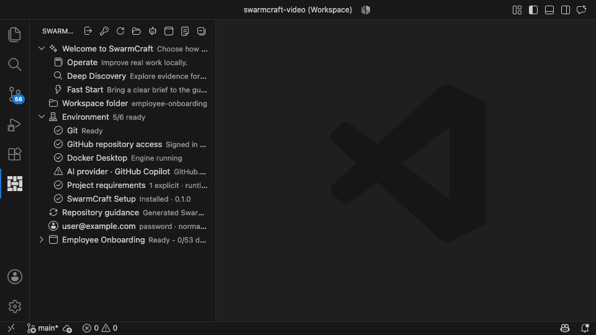Open the Run and Debug view

[x=14, y=125]
